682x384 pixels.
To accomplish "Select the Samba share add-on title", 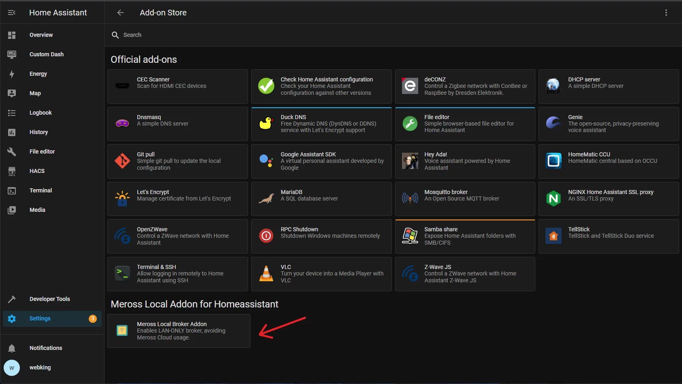I will click(441, 229).
